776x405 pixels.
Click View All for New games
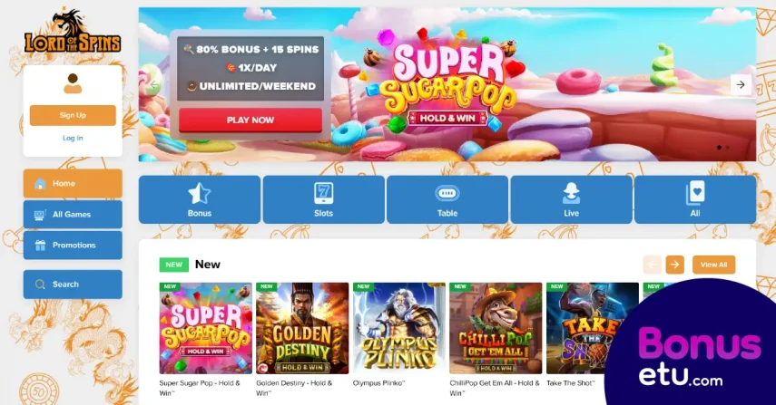713,265
